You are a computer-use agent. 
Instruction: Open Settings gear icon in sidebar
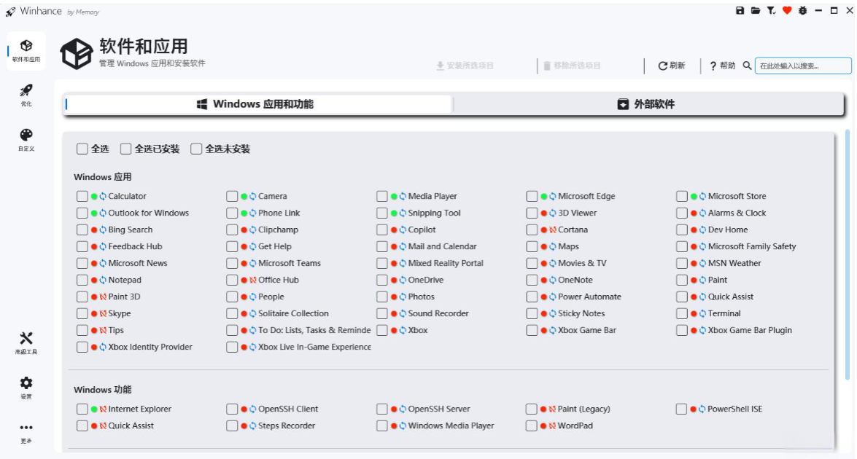pos(26,387)
